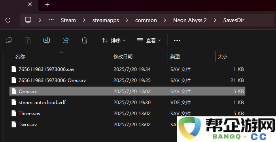Screen dimensions: 276x142
Task: Select file steam_autocloud.vdf
Action: click(x=42, y=103)
